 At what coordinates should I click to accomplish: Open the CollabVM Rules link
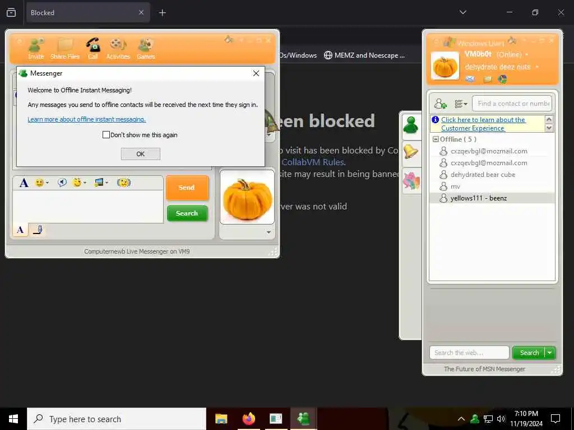click(313, 162)
